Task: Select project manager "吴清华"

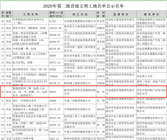Action: click(x=101, y=35)
